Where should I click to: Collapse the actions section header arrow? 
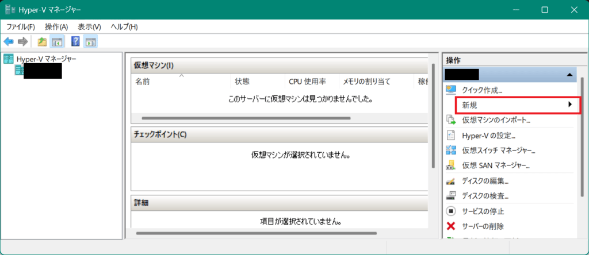click(x=569, y=75)
